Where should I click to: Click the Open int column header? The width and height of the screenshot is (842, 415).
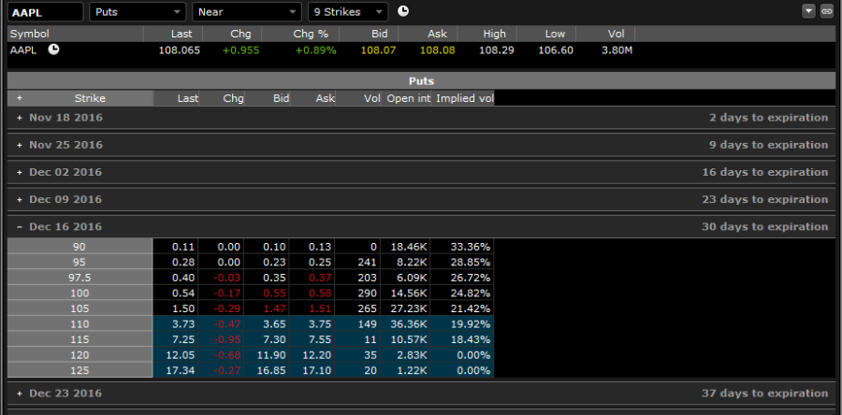click(x=408, y=98)
